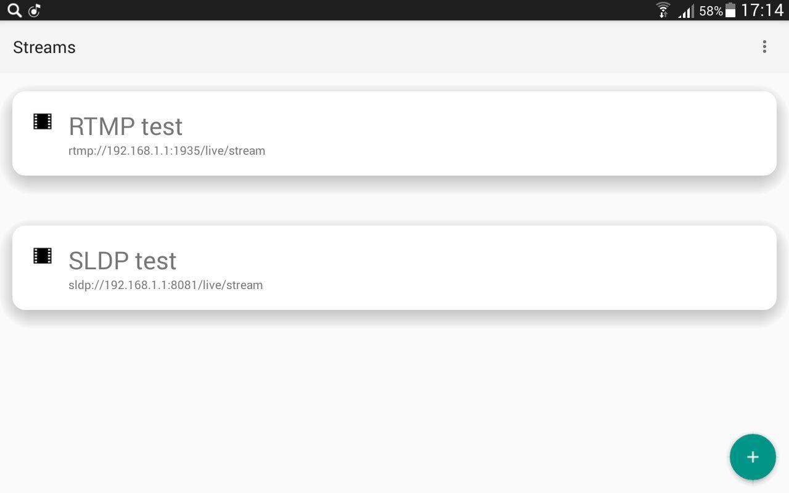Tap blank area below the stream list

click(x=370, y=401)
